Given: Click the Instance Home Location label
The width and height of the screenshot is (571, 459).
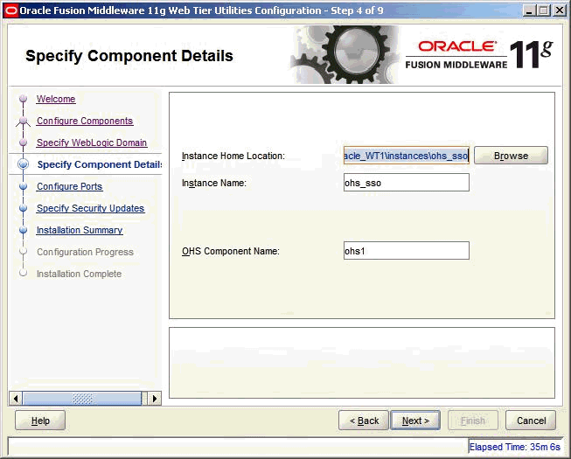Looking at the screenshot, I should point(233,156).
